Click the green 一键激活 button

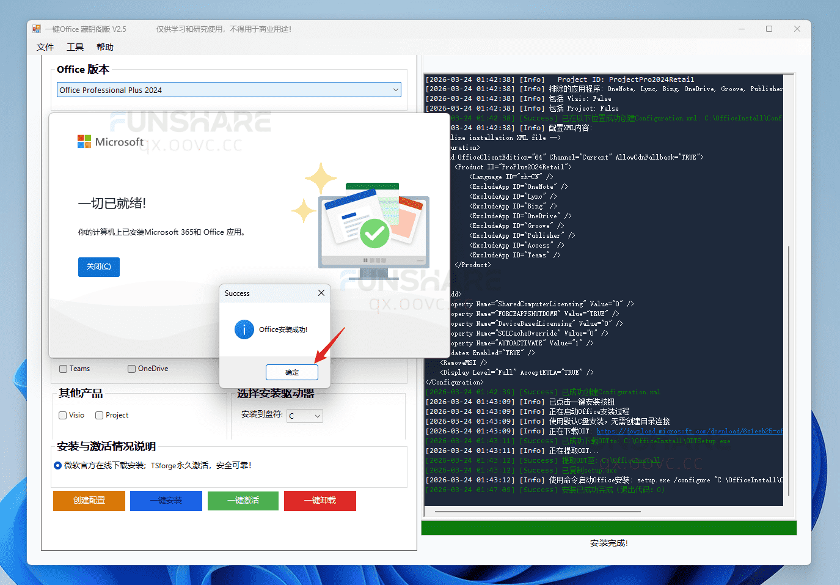tap(243, 500)
